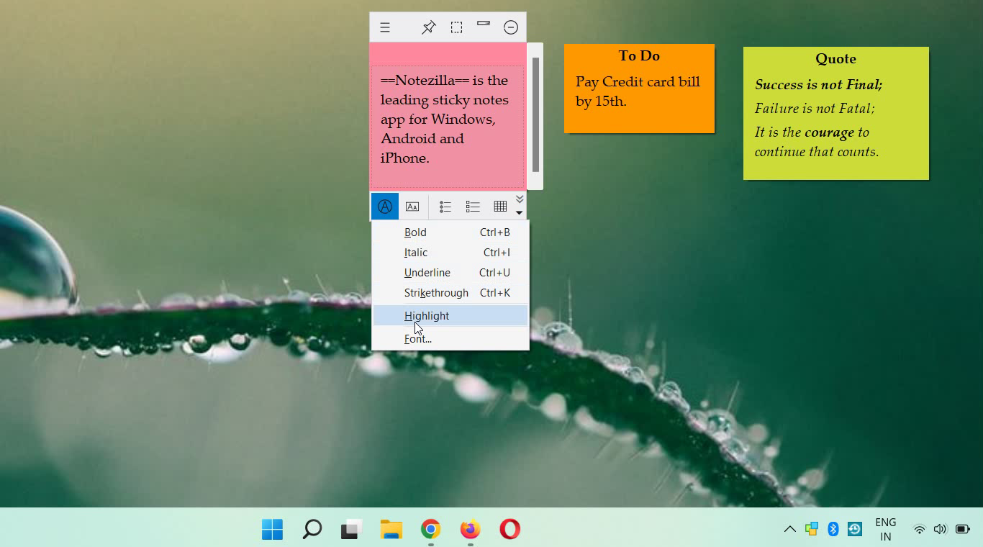Click the Aa font size icon
The image size is (983, 547).
click(x=412, y=207)
